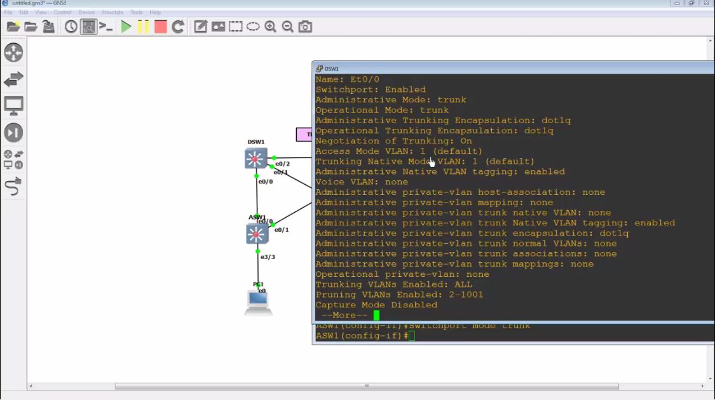Save the current project
The image size is (715, 400).
click(49, 27)
